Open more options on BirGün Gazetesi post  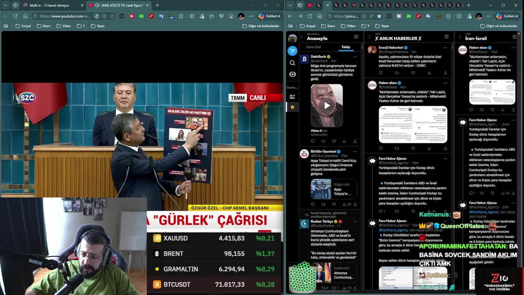355,152
